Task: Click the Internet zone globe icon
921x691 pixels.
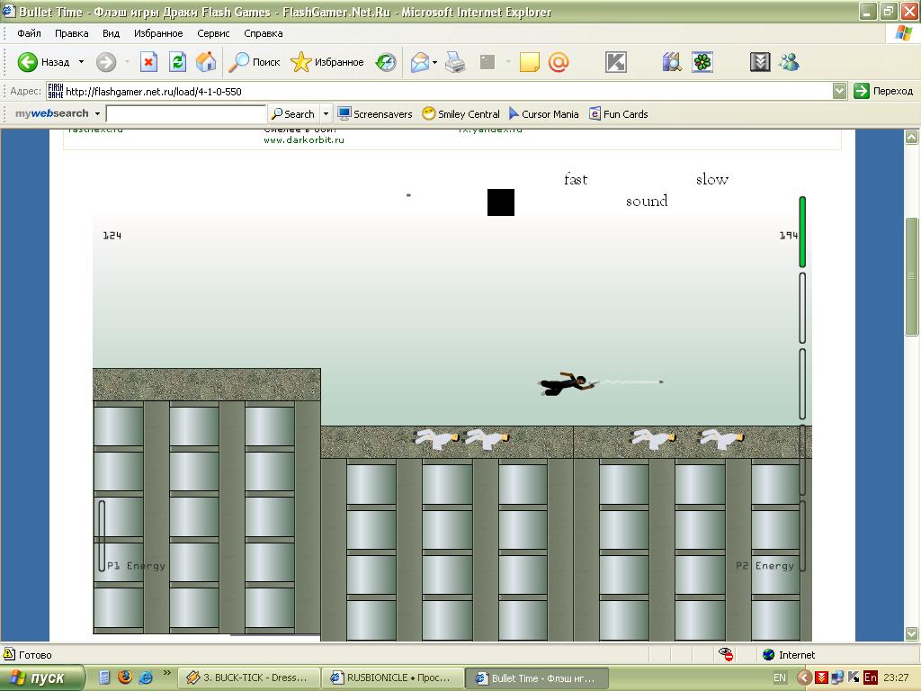Action: coord(768,655)
